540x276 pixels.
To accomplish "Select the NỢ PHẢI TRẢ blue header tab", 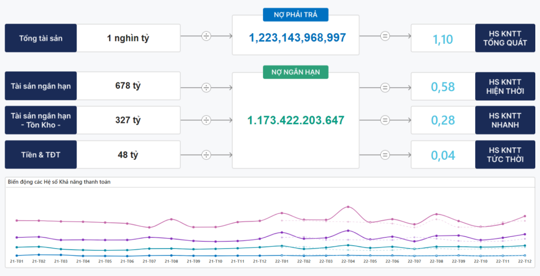I will click(295, 15).
